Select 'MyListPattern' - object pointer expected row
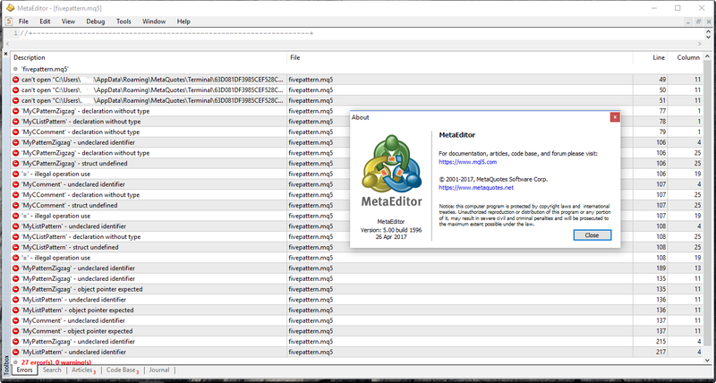 pyautogui.click(x=356, y=311)
